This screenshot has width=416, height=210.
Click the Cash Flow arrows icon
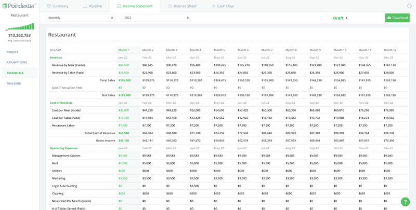coord(213,6)
